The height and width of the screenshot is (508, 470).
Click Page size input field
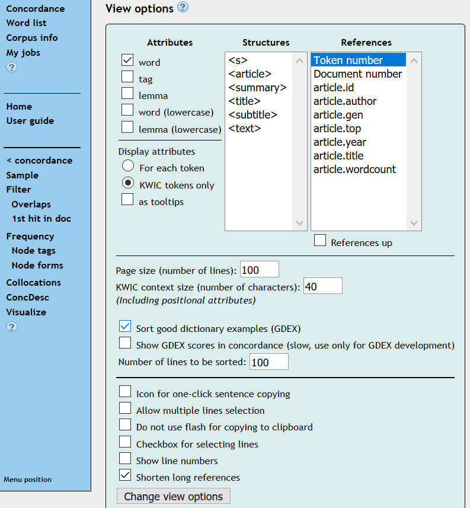(x=260, y=269)
